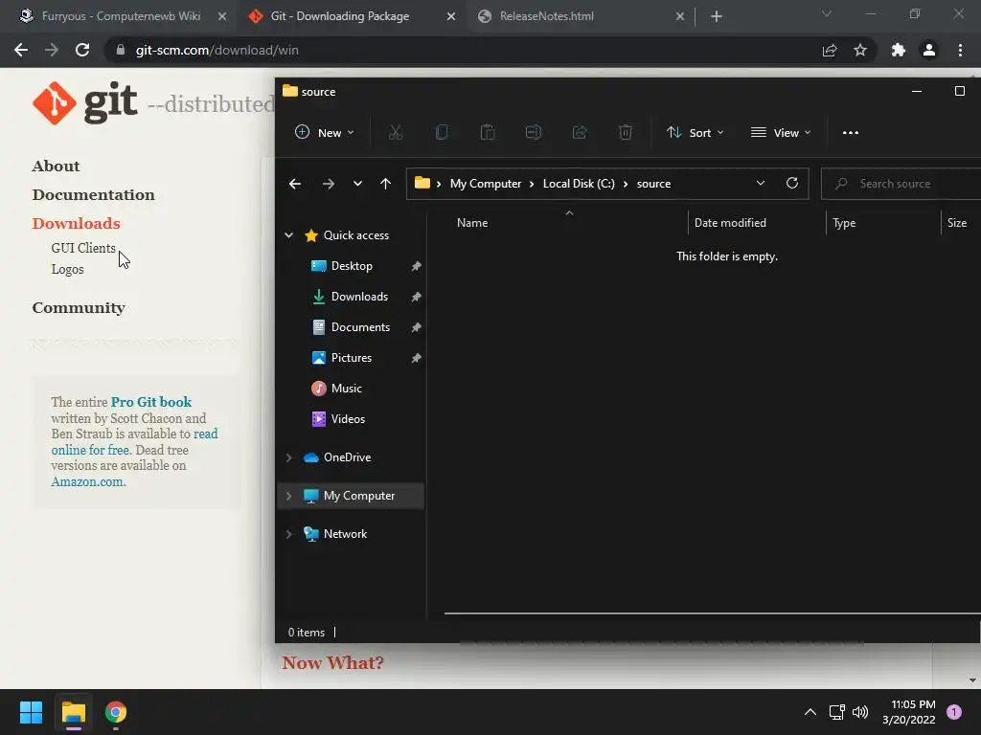Open the recent locations chevron dropdown

click(357, 184)
